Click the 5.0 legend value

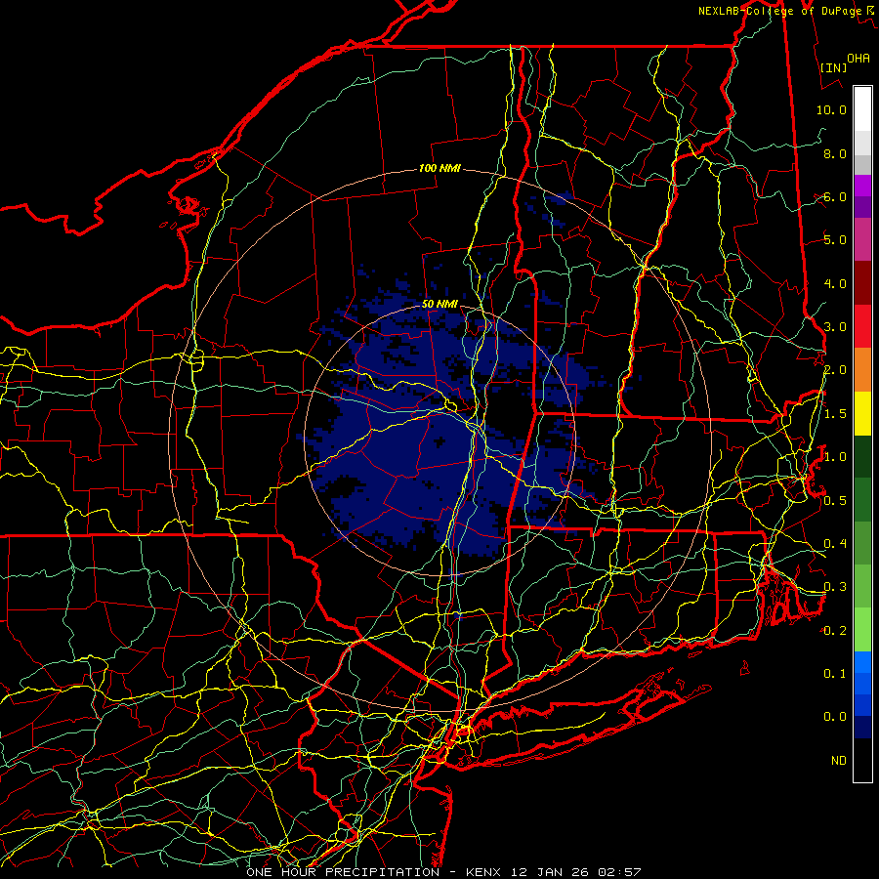(835, 240)
